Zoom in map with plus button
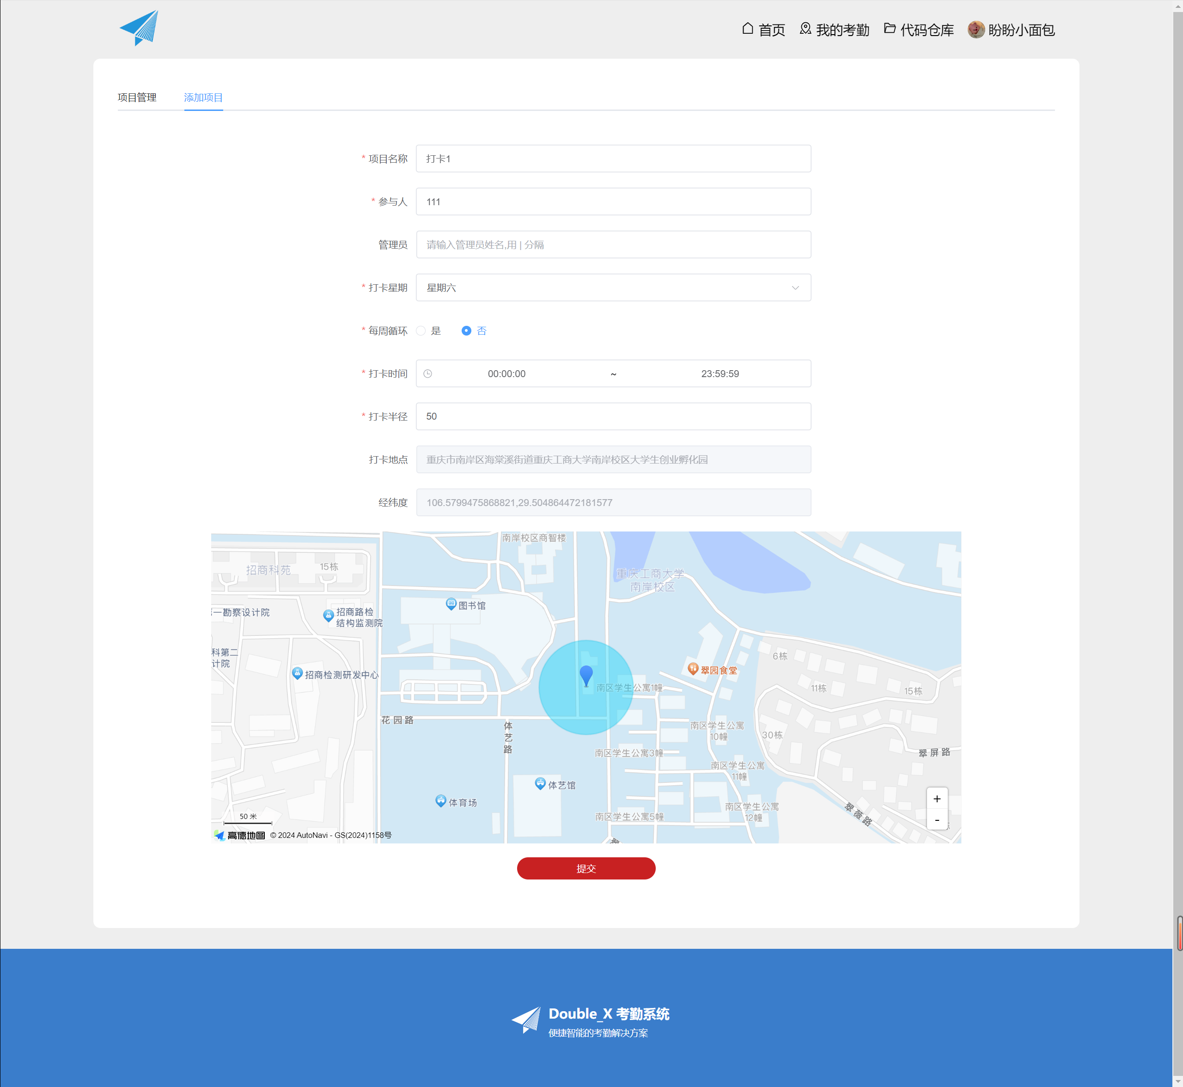 coord(937,799)
